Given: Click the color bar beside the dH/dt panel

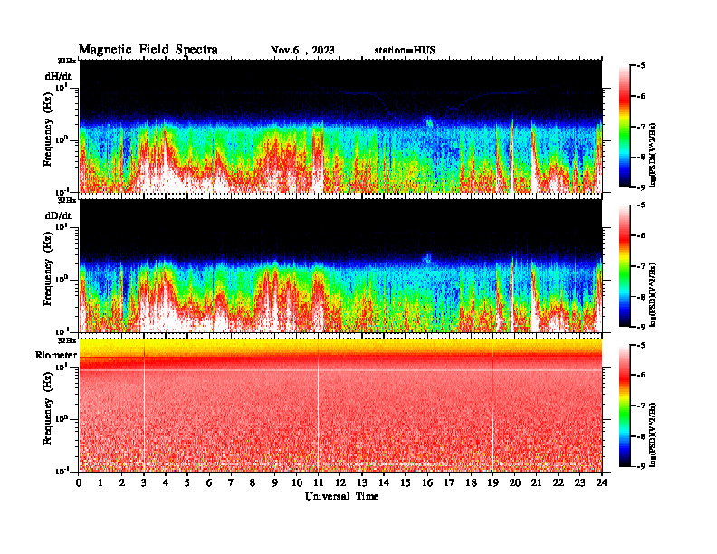Looking at the screenshot, I should tap(625, 127).
